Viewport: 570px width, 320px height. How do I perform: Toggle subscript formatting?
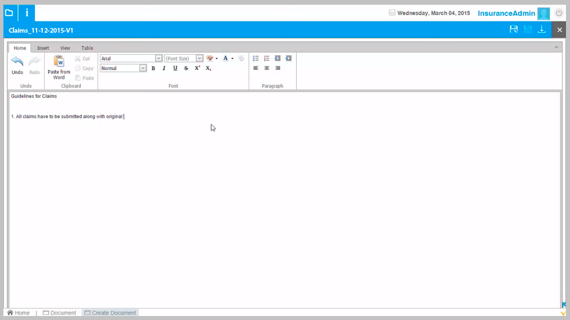click(x=208, y=68)
